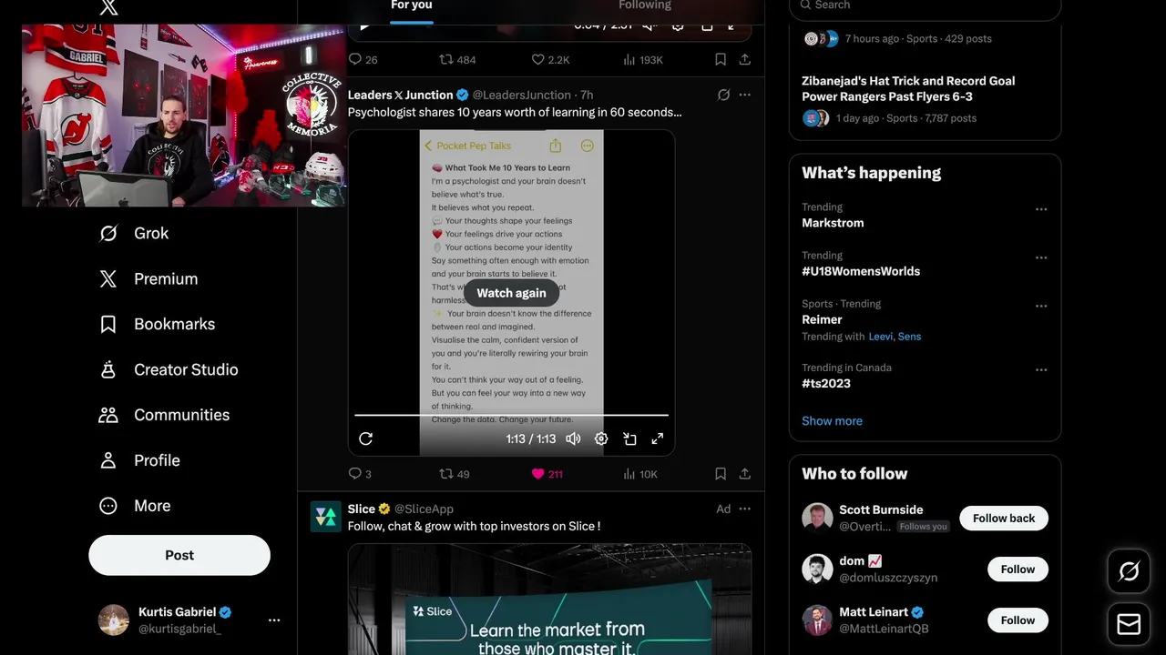This screenshot has width=1166, height=655.
Task: View analytics of the 10K views post
Action: click(640, 474)
